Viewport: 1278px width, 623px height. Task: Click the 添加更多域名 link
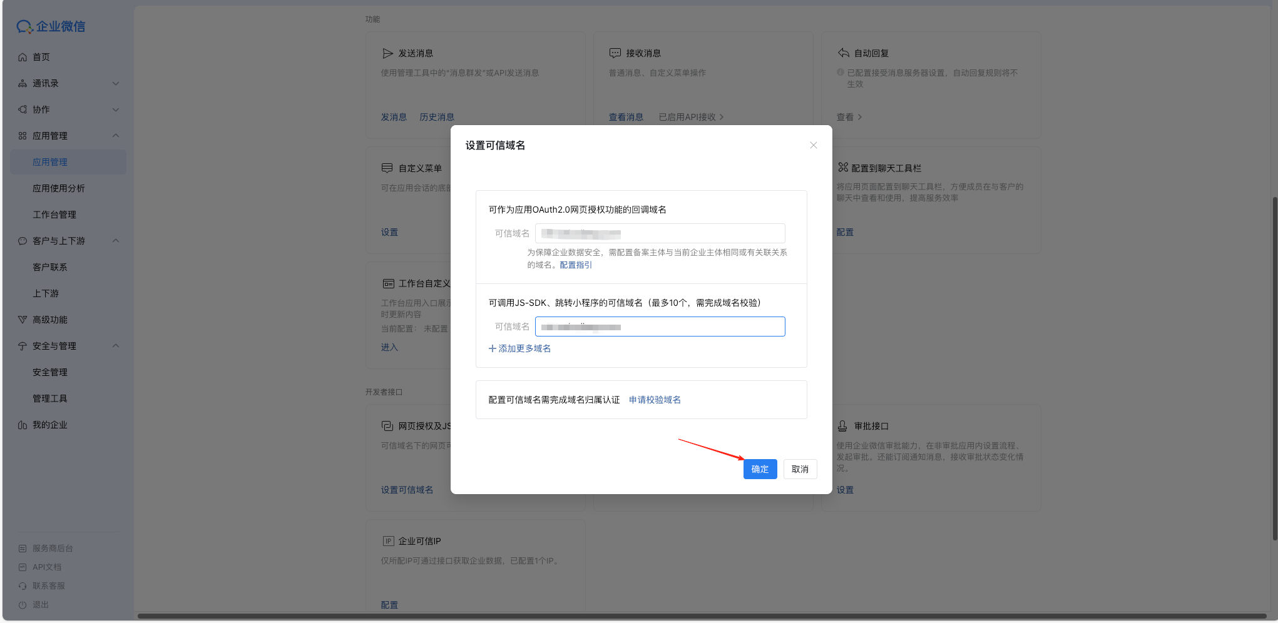click(x=519, y=348)
